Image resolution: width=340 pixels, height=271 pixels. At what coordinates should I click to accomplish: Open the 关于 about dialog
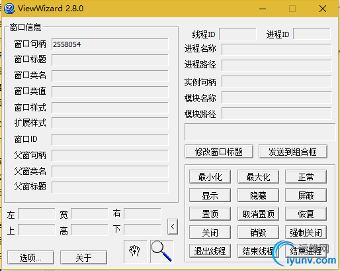(x=83, y=257)
